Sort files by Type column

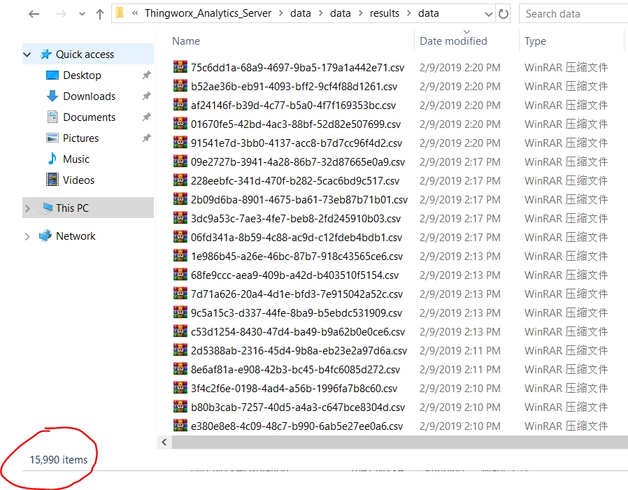click(535, 41)
